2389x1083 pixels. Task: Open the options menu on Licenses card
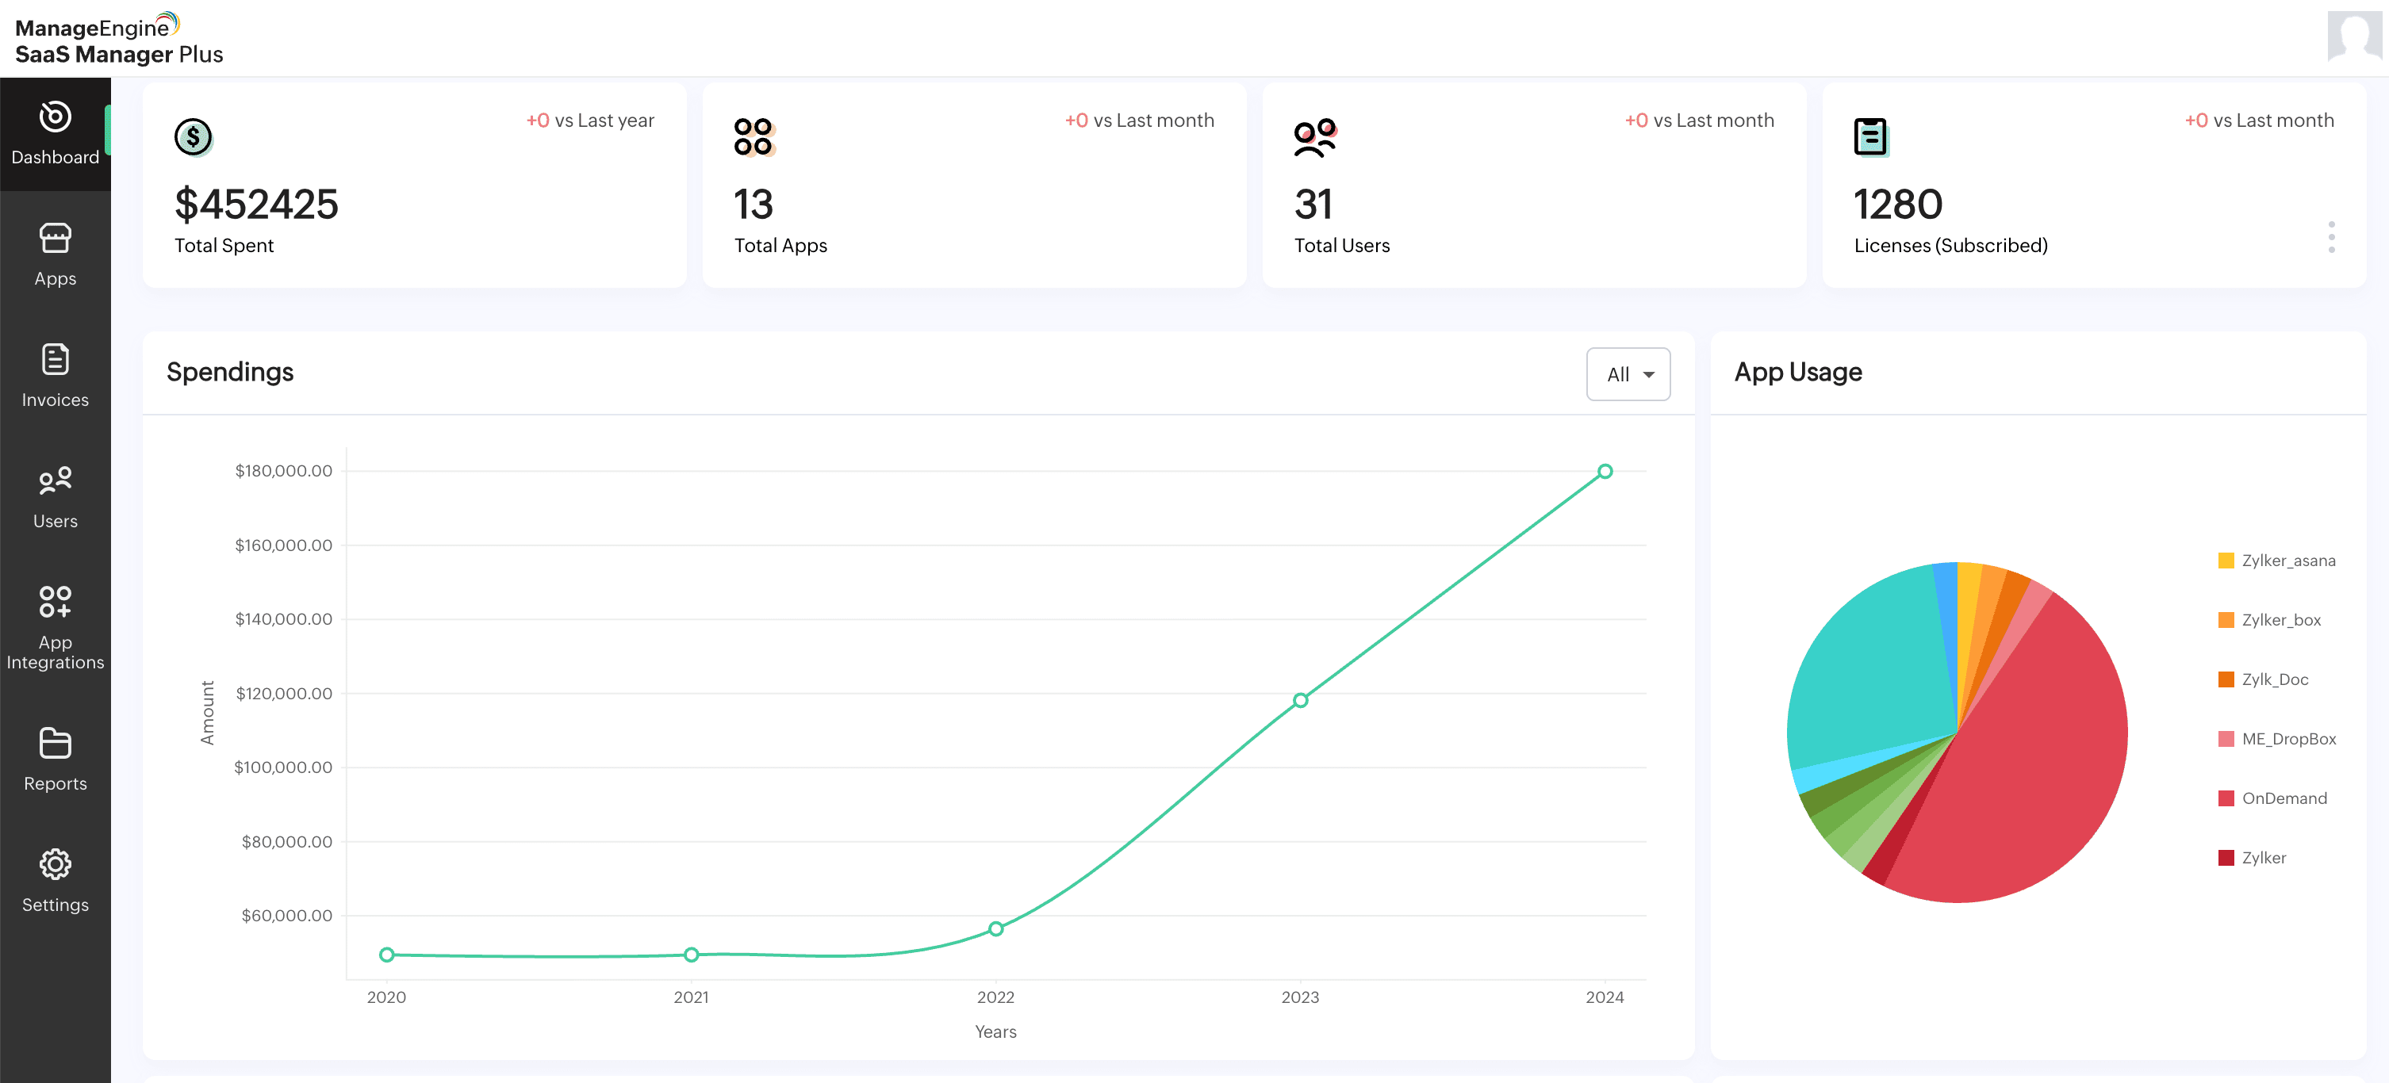pos(2332,237)
